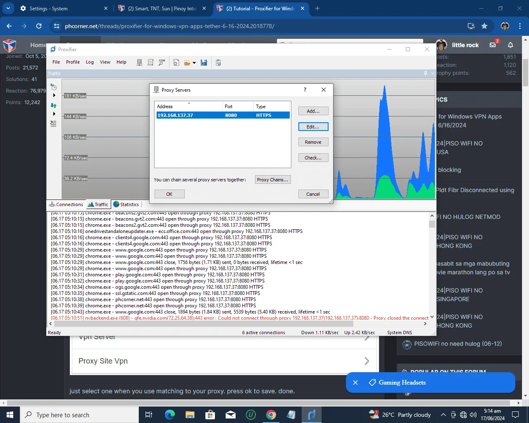Expand arrow below the up/down traffic icon
This screenshot has width=529, height=423.
click(54, 114)
